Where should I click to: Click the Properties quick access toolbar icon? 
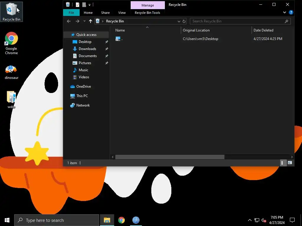78,5
